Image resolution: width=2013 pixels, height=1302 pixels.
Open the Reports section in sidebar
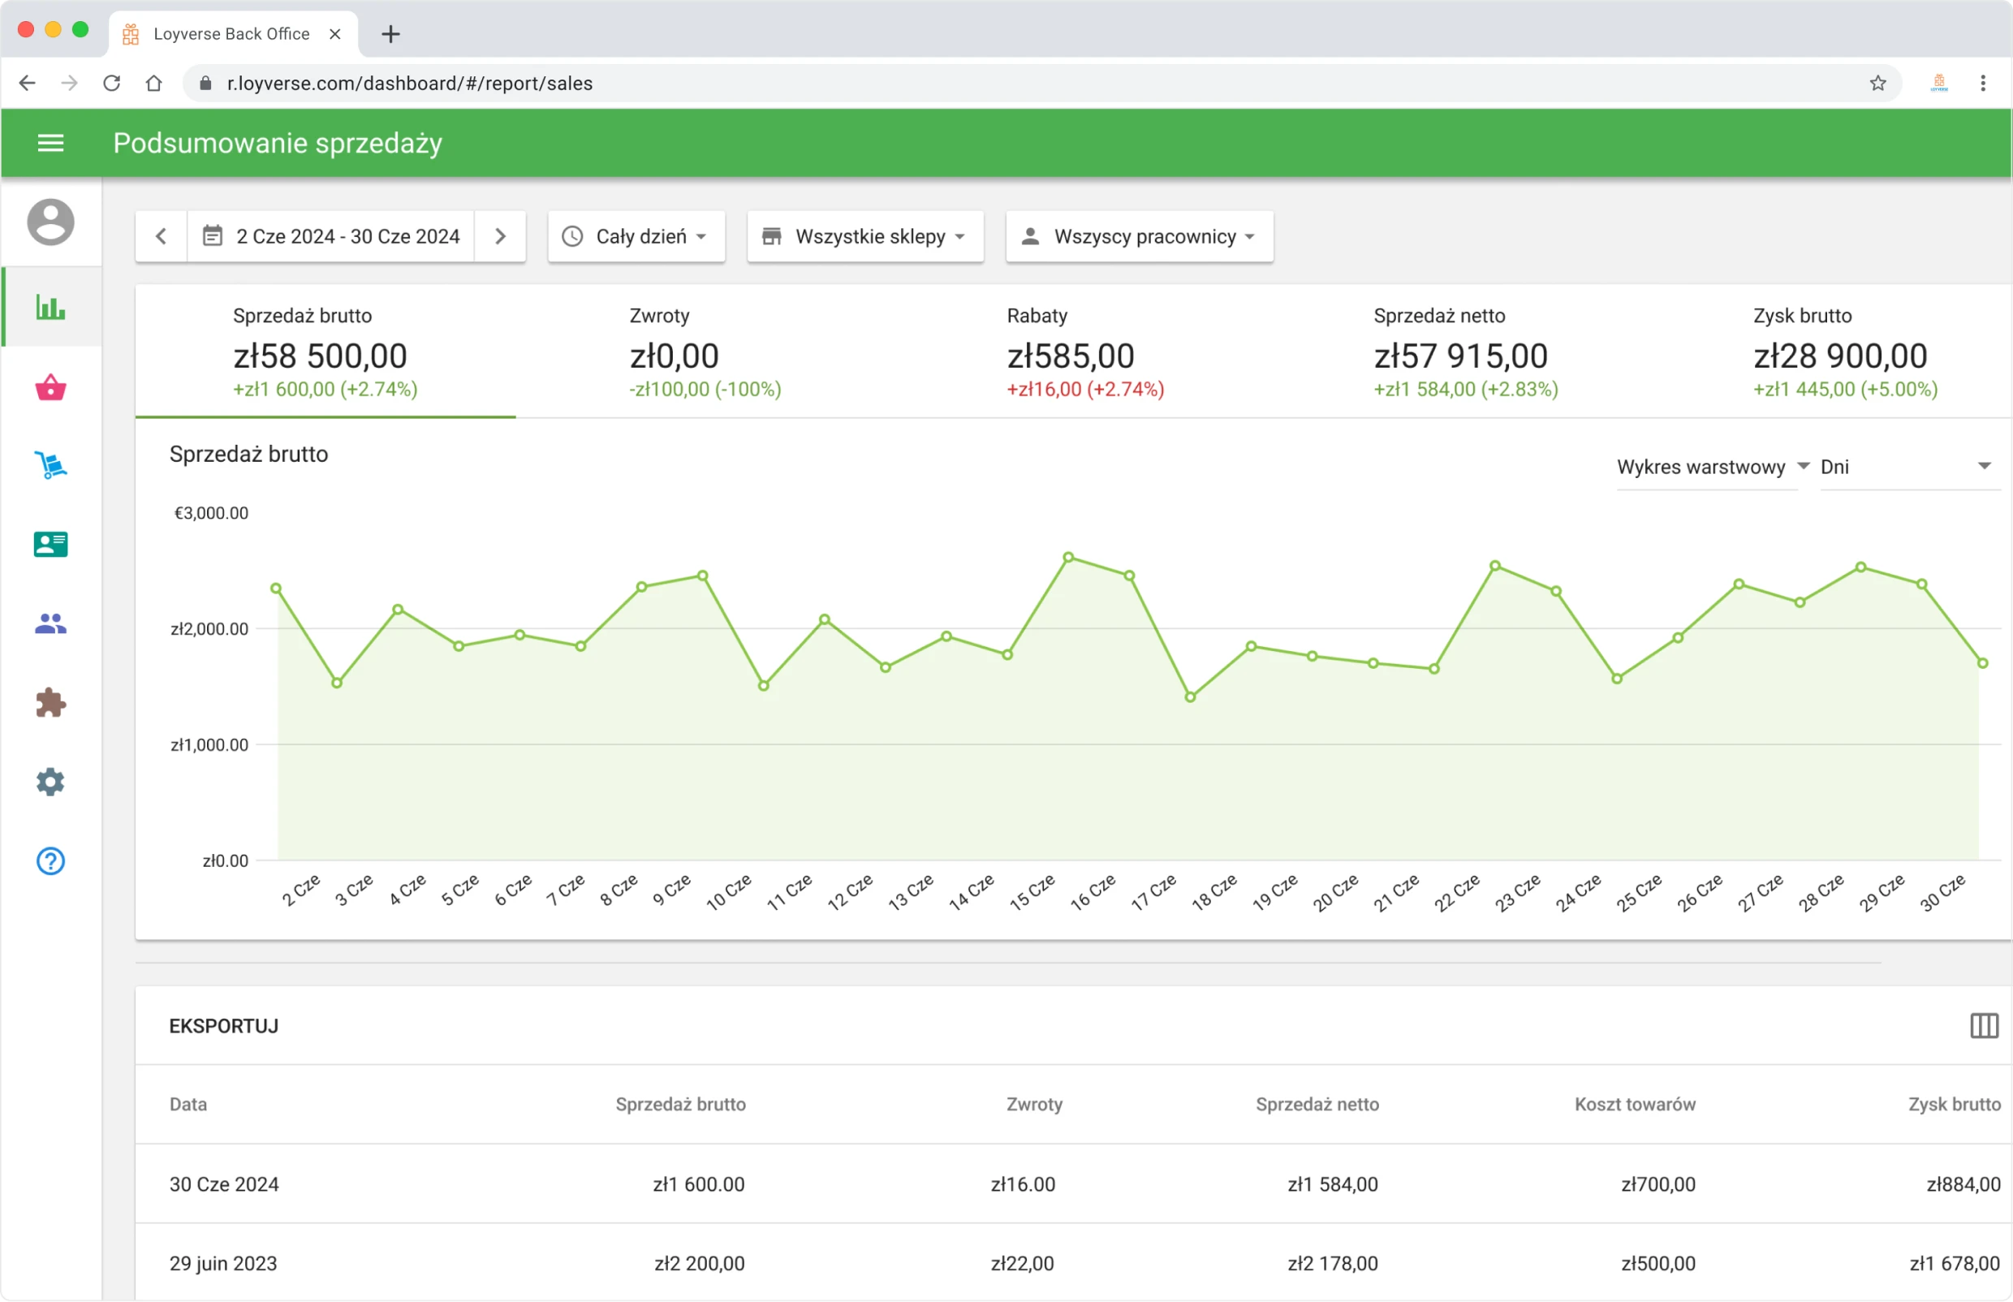[x=50, y=308]
